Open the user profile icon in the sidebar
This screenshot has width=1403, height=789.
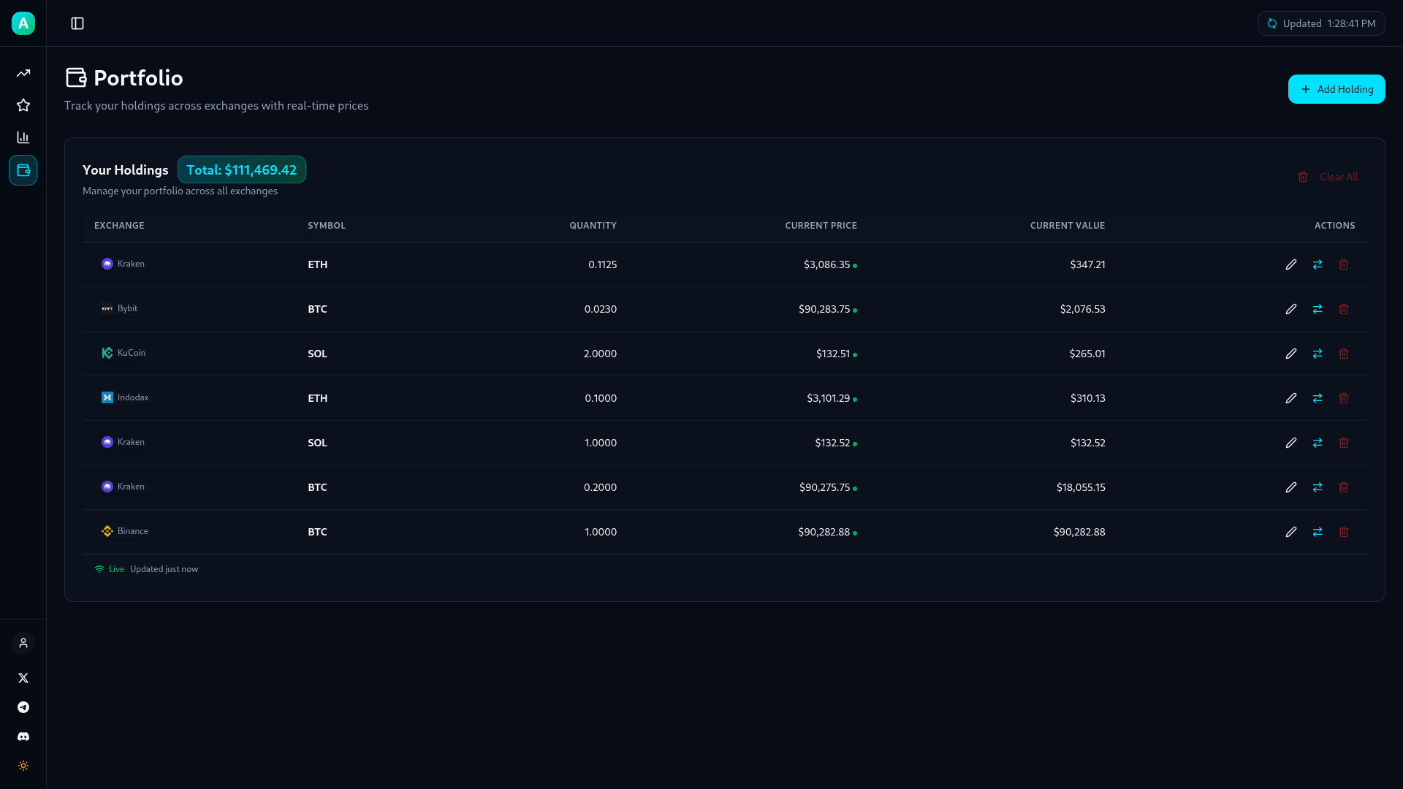pos(23,643)
